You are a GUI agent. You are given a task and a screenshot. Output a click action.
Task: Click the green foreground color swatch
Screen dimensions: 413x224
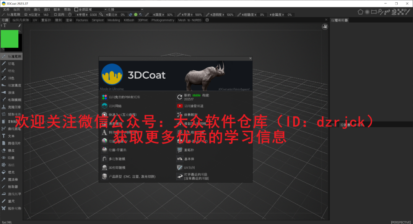coord(10,39)
